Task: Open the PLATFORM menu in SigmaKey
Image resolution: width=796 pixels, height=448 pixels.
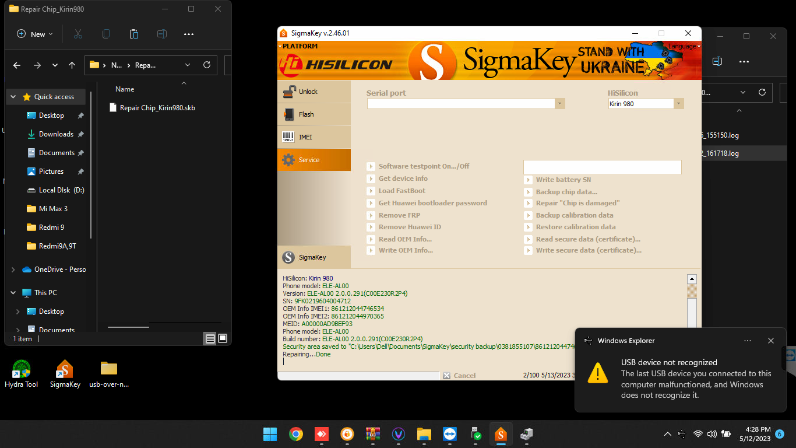Action: (298, 46)
